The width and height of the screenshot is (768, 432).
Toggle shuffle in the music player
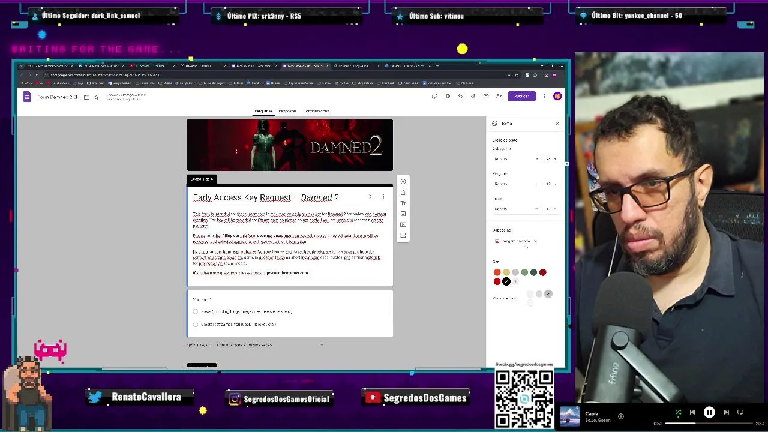click(678, 412)
